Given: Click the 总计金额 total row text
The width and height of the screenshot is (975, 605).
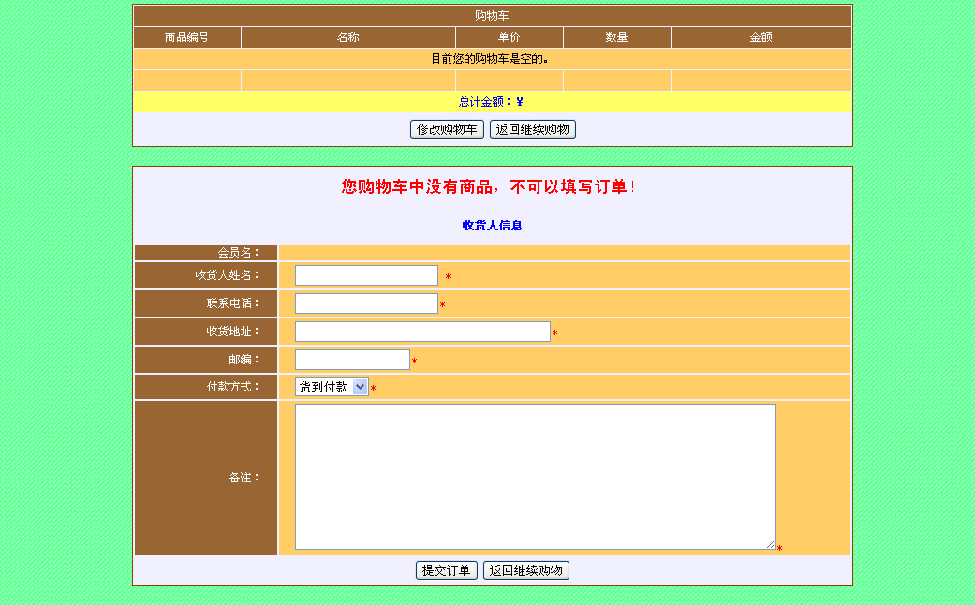Looking at the screenshot, I should (491, 102).
